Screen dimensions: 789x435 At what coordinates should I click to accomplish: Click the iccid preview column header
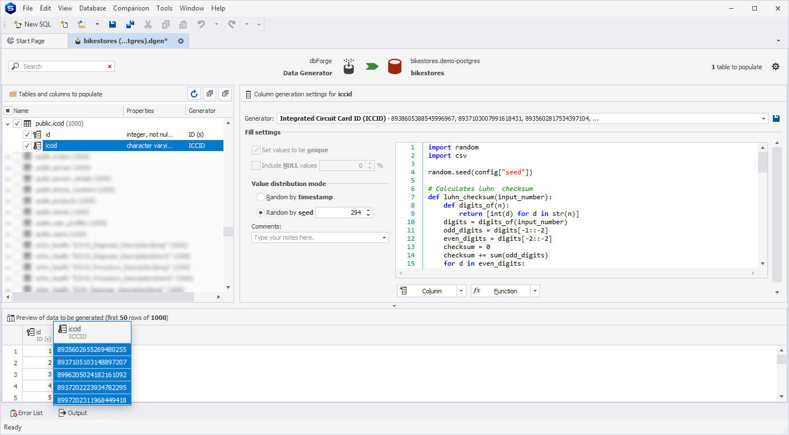(92, 333)
